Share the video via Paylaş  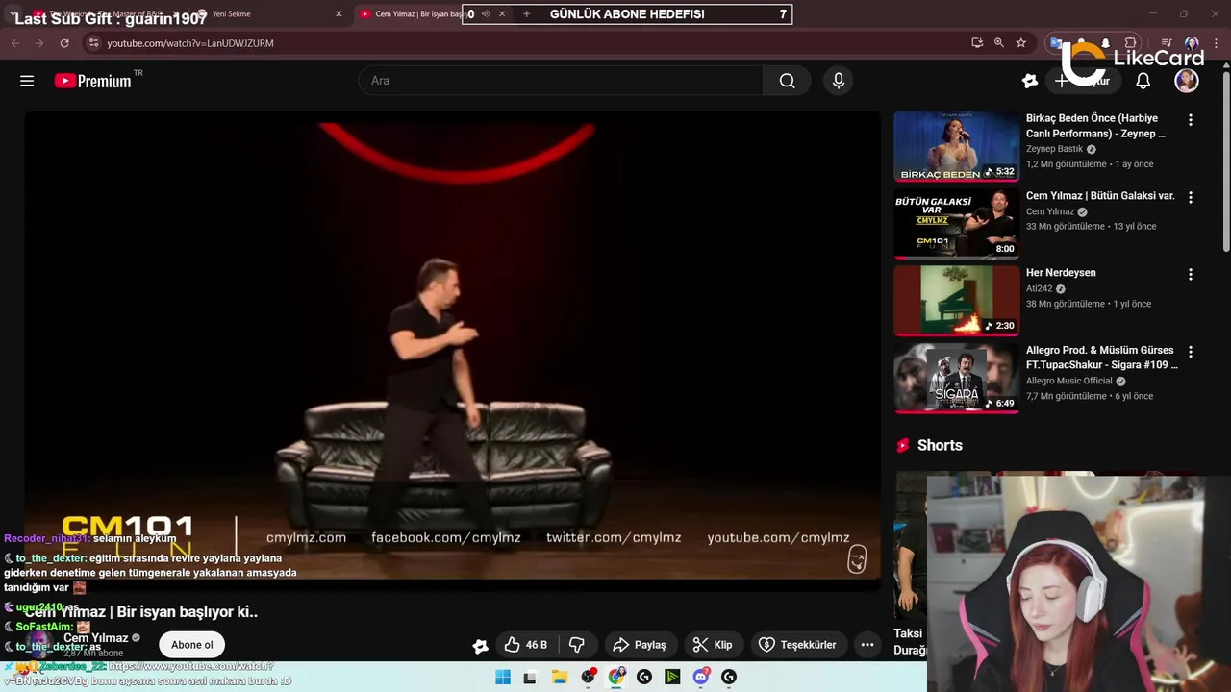[640, 645]
